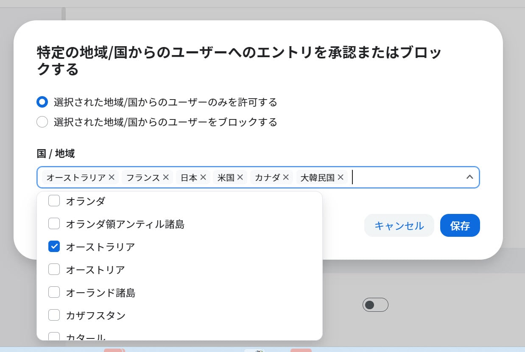The height and width of the screenshot is (352, 525).
Task: Remove the カナダ tag
Action: pos(286,177)
